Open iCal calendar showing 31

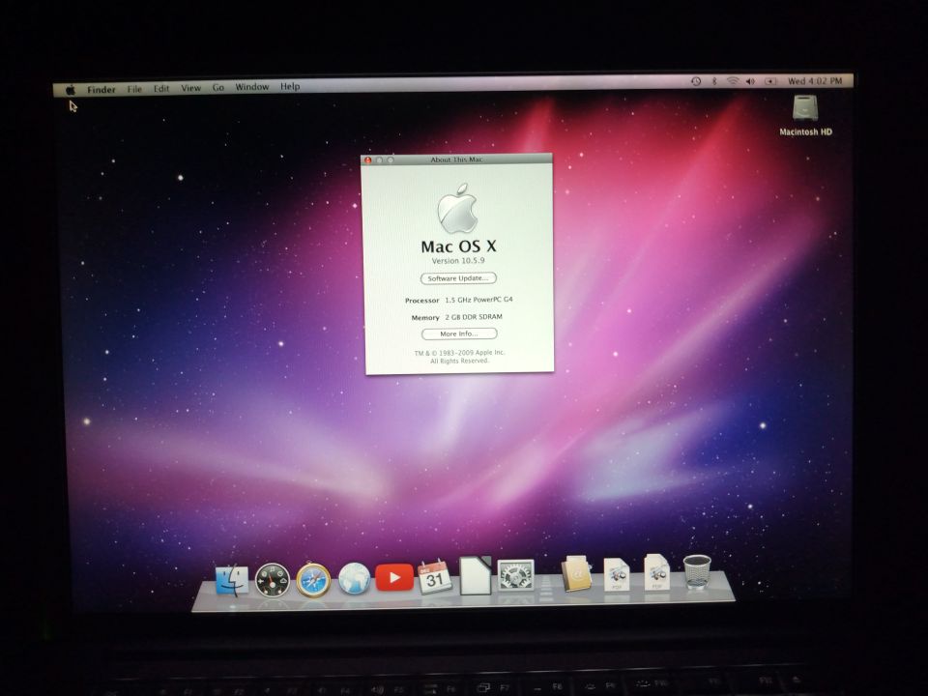point(434,576)
